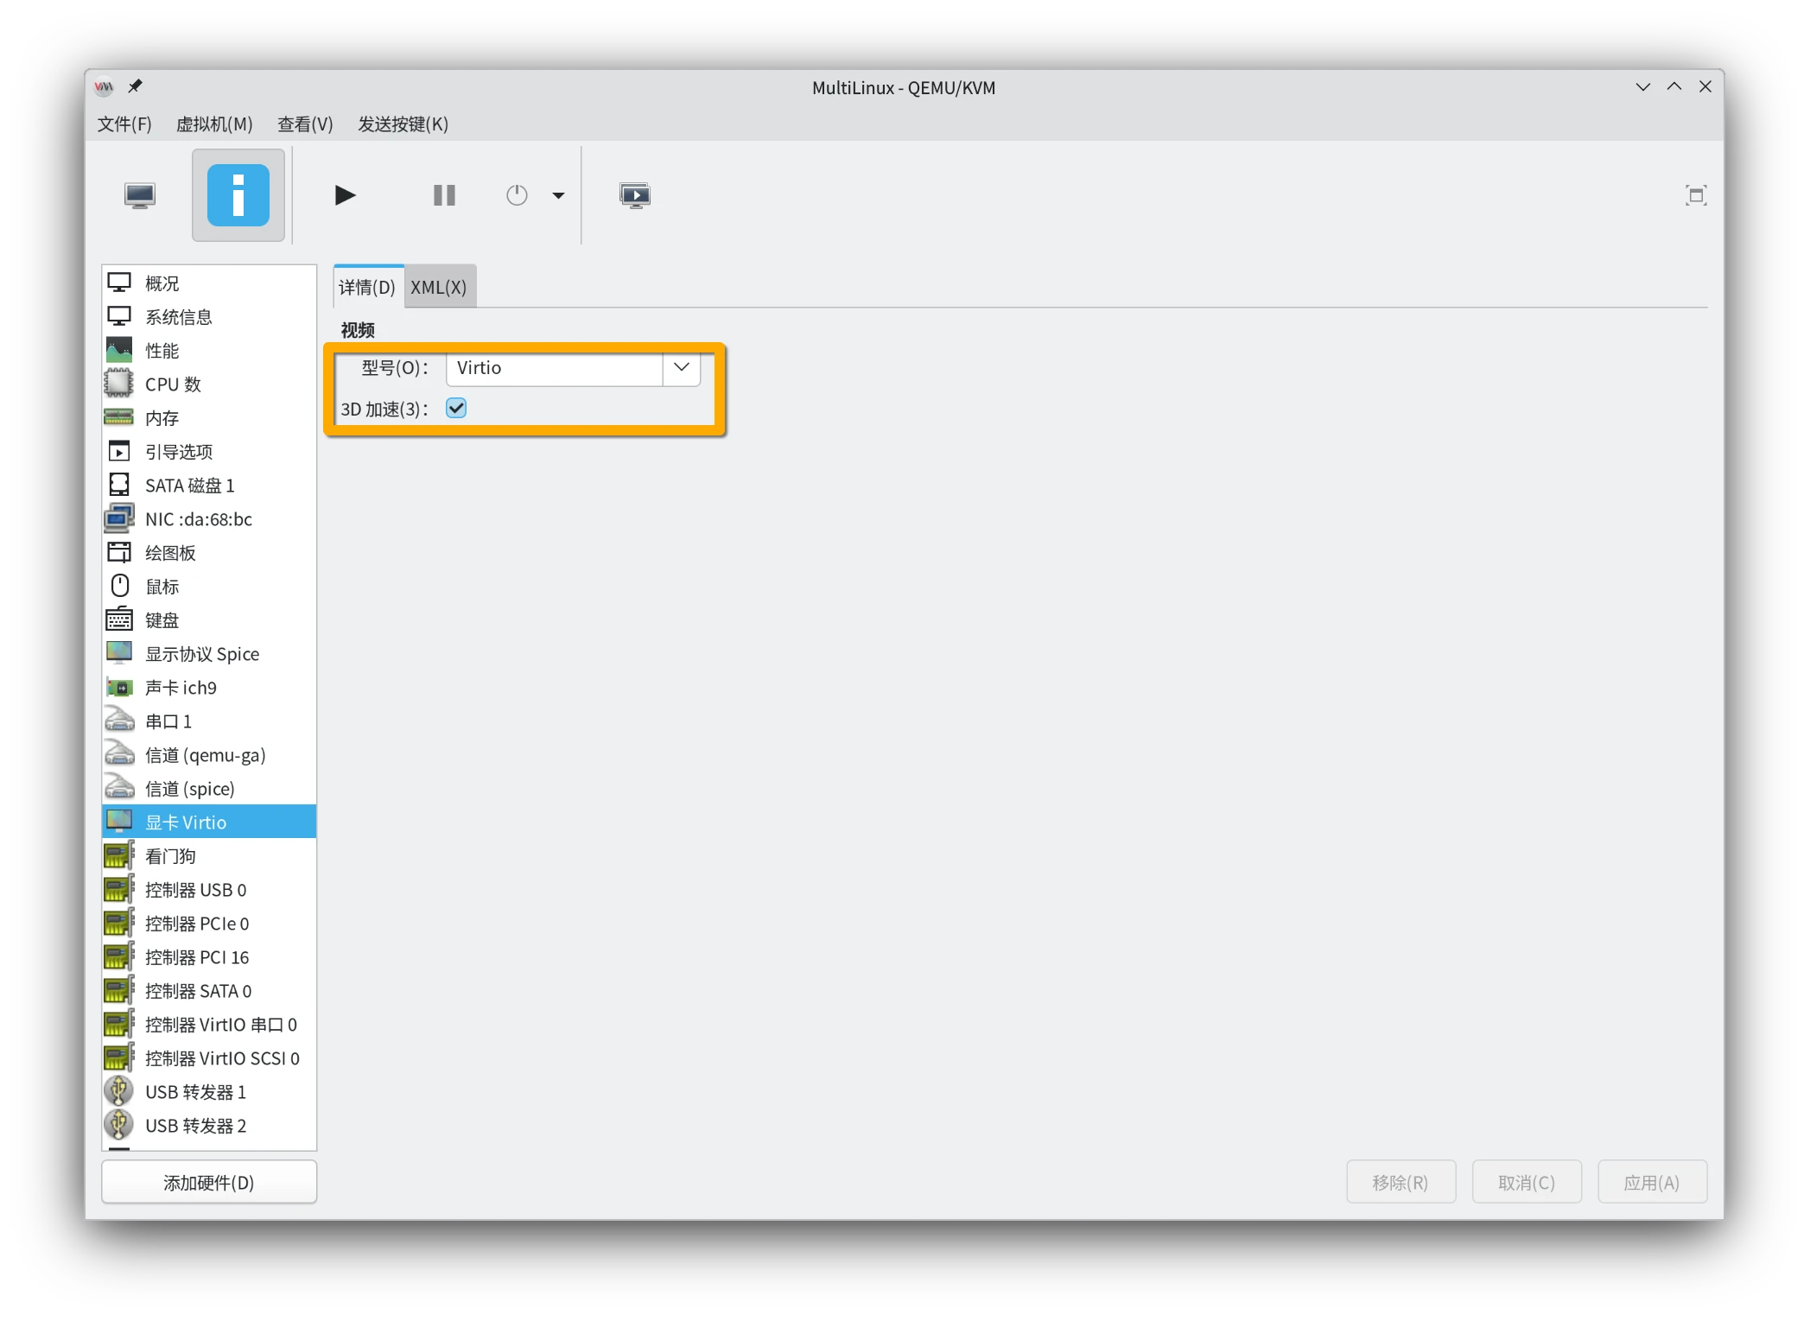Click the 移除(R) remove button
The width and height of the screenshot is (1810, 1321).
1400,1182
